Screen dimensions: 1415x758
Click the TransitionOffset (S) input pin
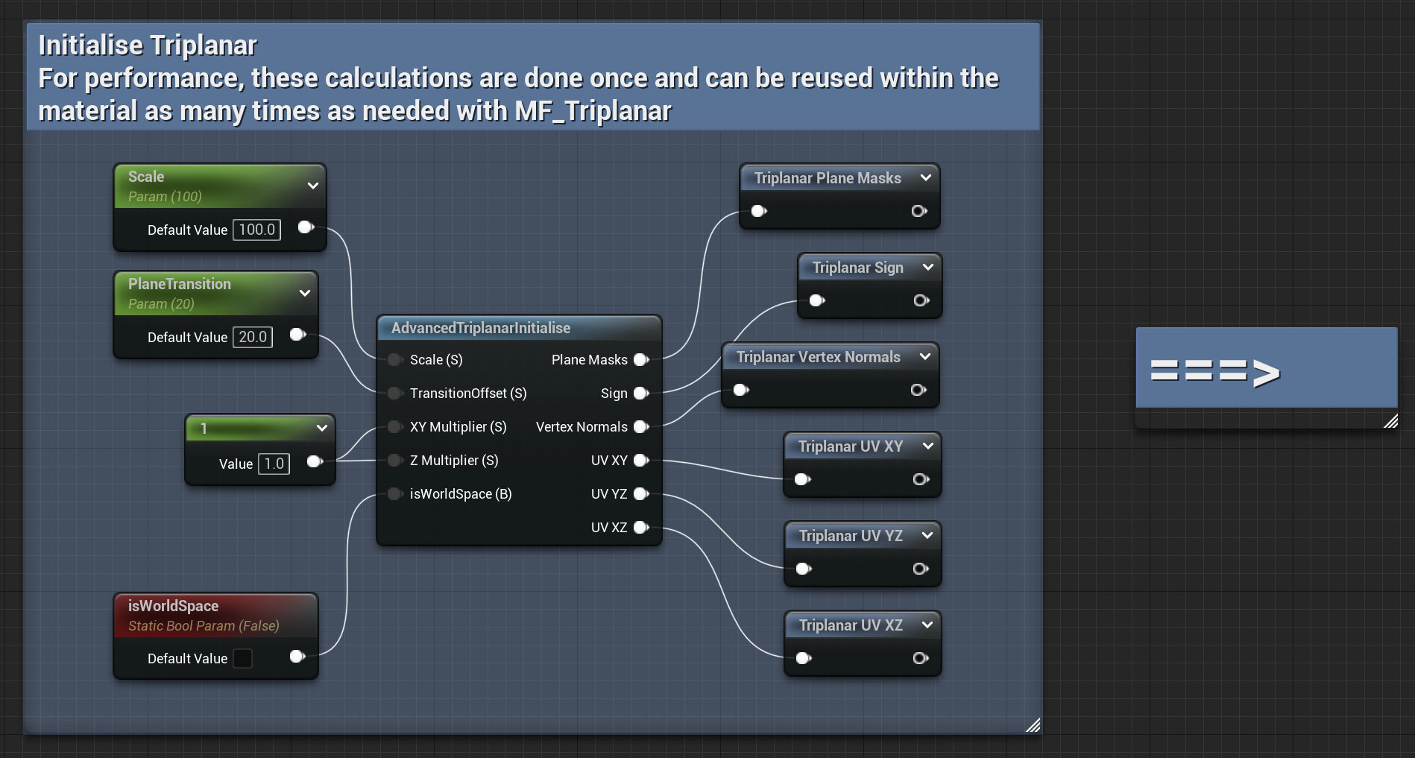point(394,394)
